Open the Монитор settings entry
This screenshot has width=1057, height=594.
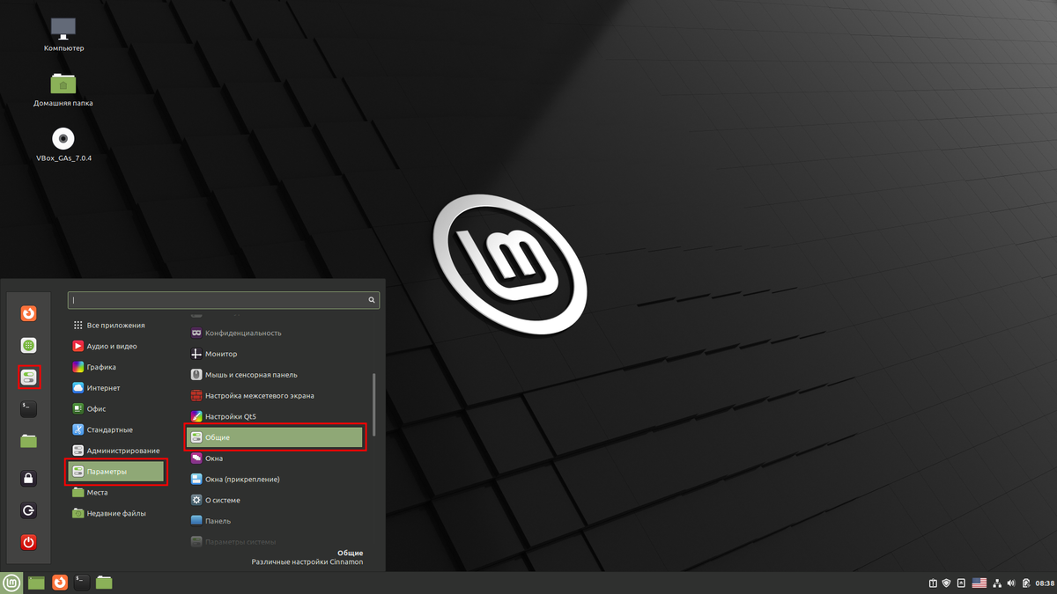[276, 354]
